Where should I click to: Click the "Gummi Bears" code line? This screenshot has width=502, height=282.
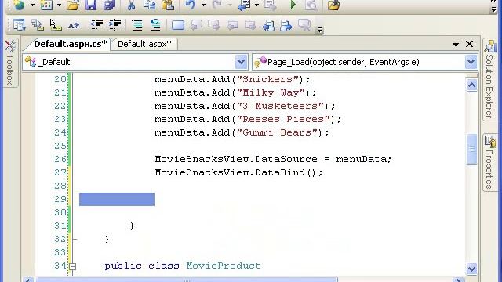point(242,132)
